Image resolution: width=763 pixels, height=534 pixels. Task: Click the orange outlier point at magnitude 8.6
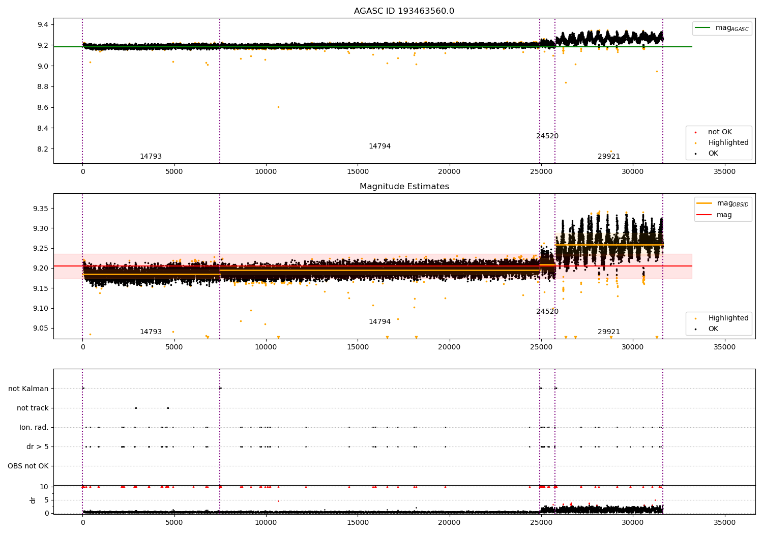pyautogui.click(x=278, y=107)
